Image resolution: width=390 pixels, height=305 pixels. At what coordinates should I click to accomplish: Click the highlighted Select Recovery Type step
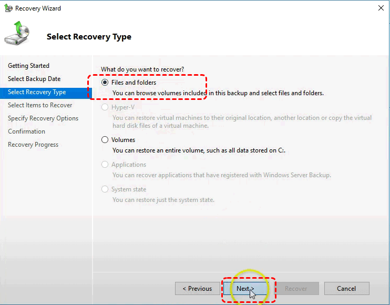pyautogui.click(x=37, y=92)
